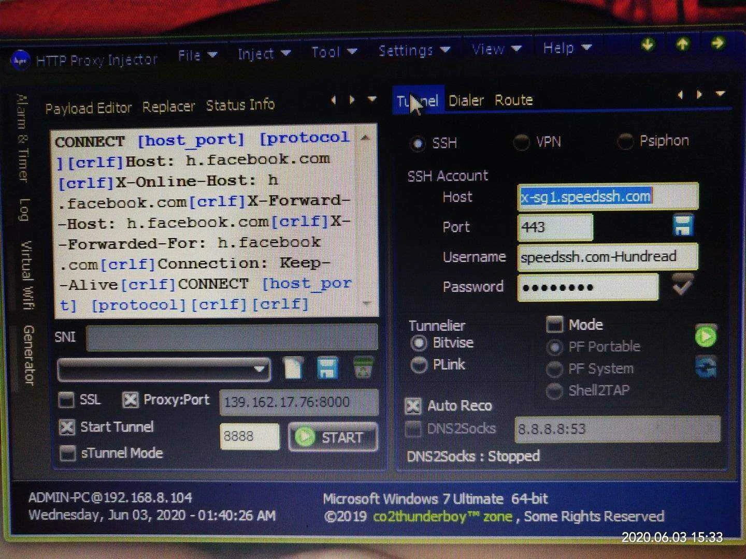746x559 pixels.
Task: Select the SSH radio option
Action: coord(418,143)
